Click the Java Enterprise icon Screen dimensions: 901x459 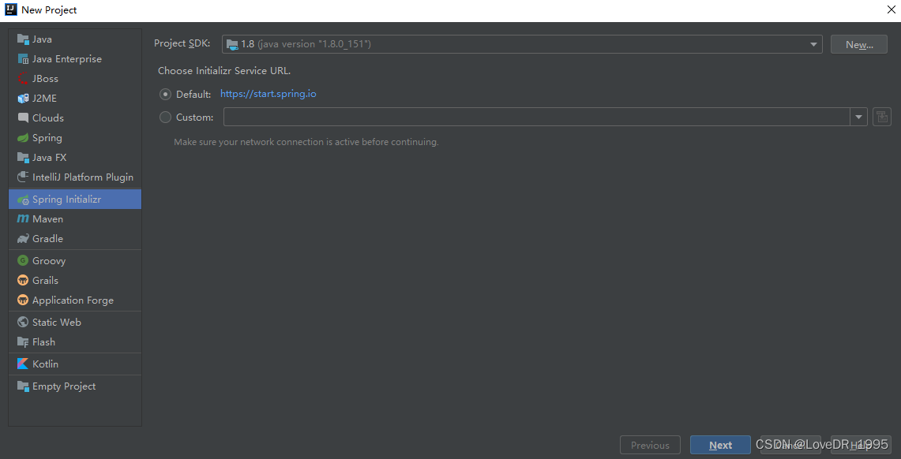[x=23, y=58]
